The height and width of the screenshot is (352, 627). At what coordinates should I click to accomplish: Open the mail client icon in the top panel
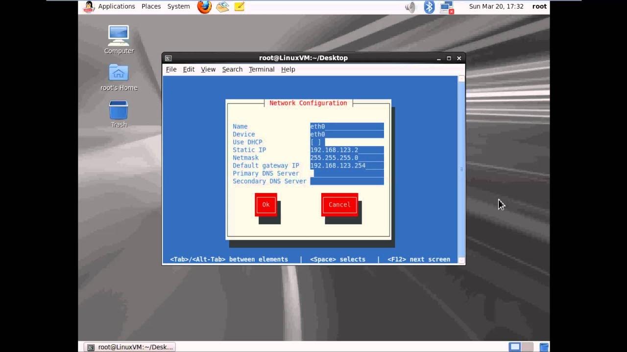(222, 7)
